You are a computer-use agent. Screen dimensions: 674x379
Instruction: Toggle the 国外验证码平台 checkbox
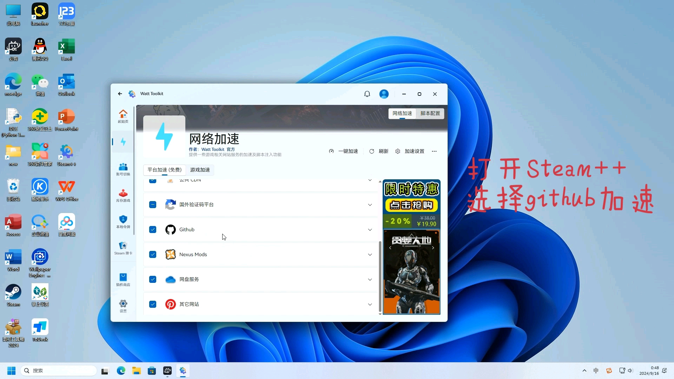153,205
